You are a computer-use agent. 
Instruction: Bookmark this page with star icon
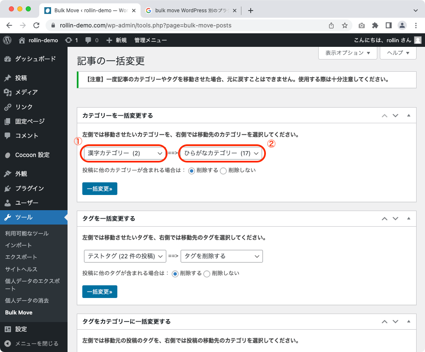click(x=344, y=25)
